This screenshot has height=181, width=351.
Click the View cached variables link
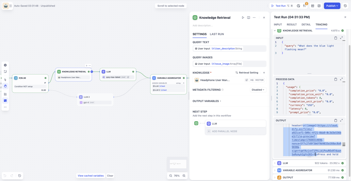click(91, 176)
